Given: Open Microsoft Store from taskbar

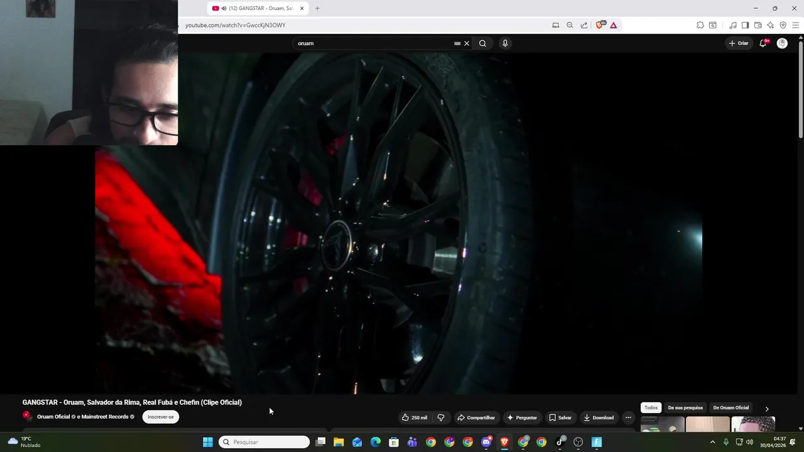Looking at the screenshot, I should click(394, 442).
